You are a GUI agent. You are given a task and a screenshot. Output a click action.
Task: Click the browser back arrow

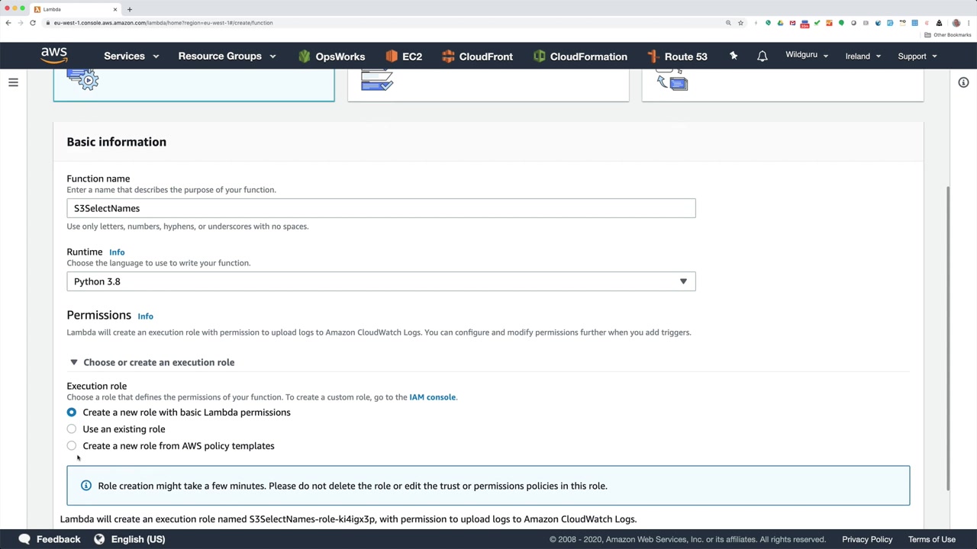[x=8, y=23]
